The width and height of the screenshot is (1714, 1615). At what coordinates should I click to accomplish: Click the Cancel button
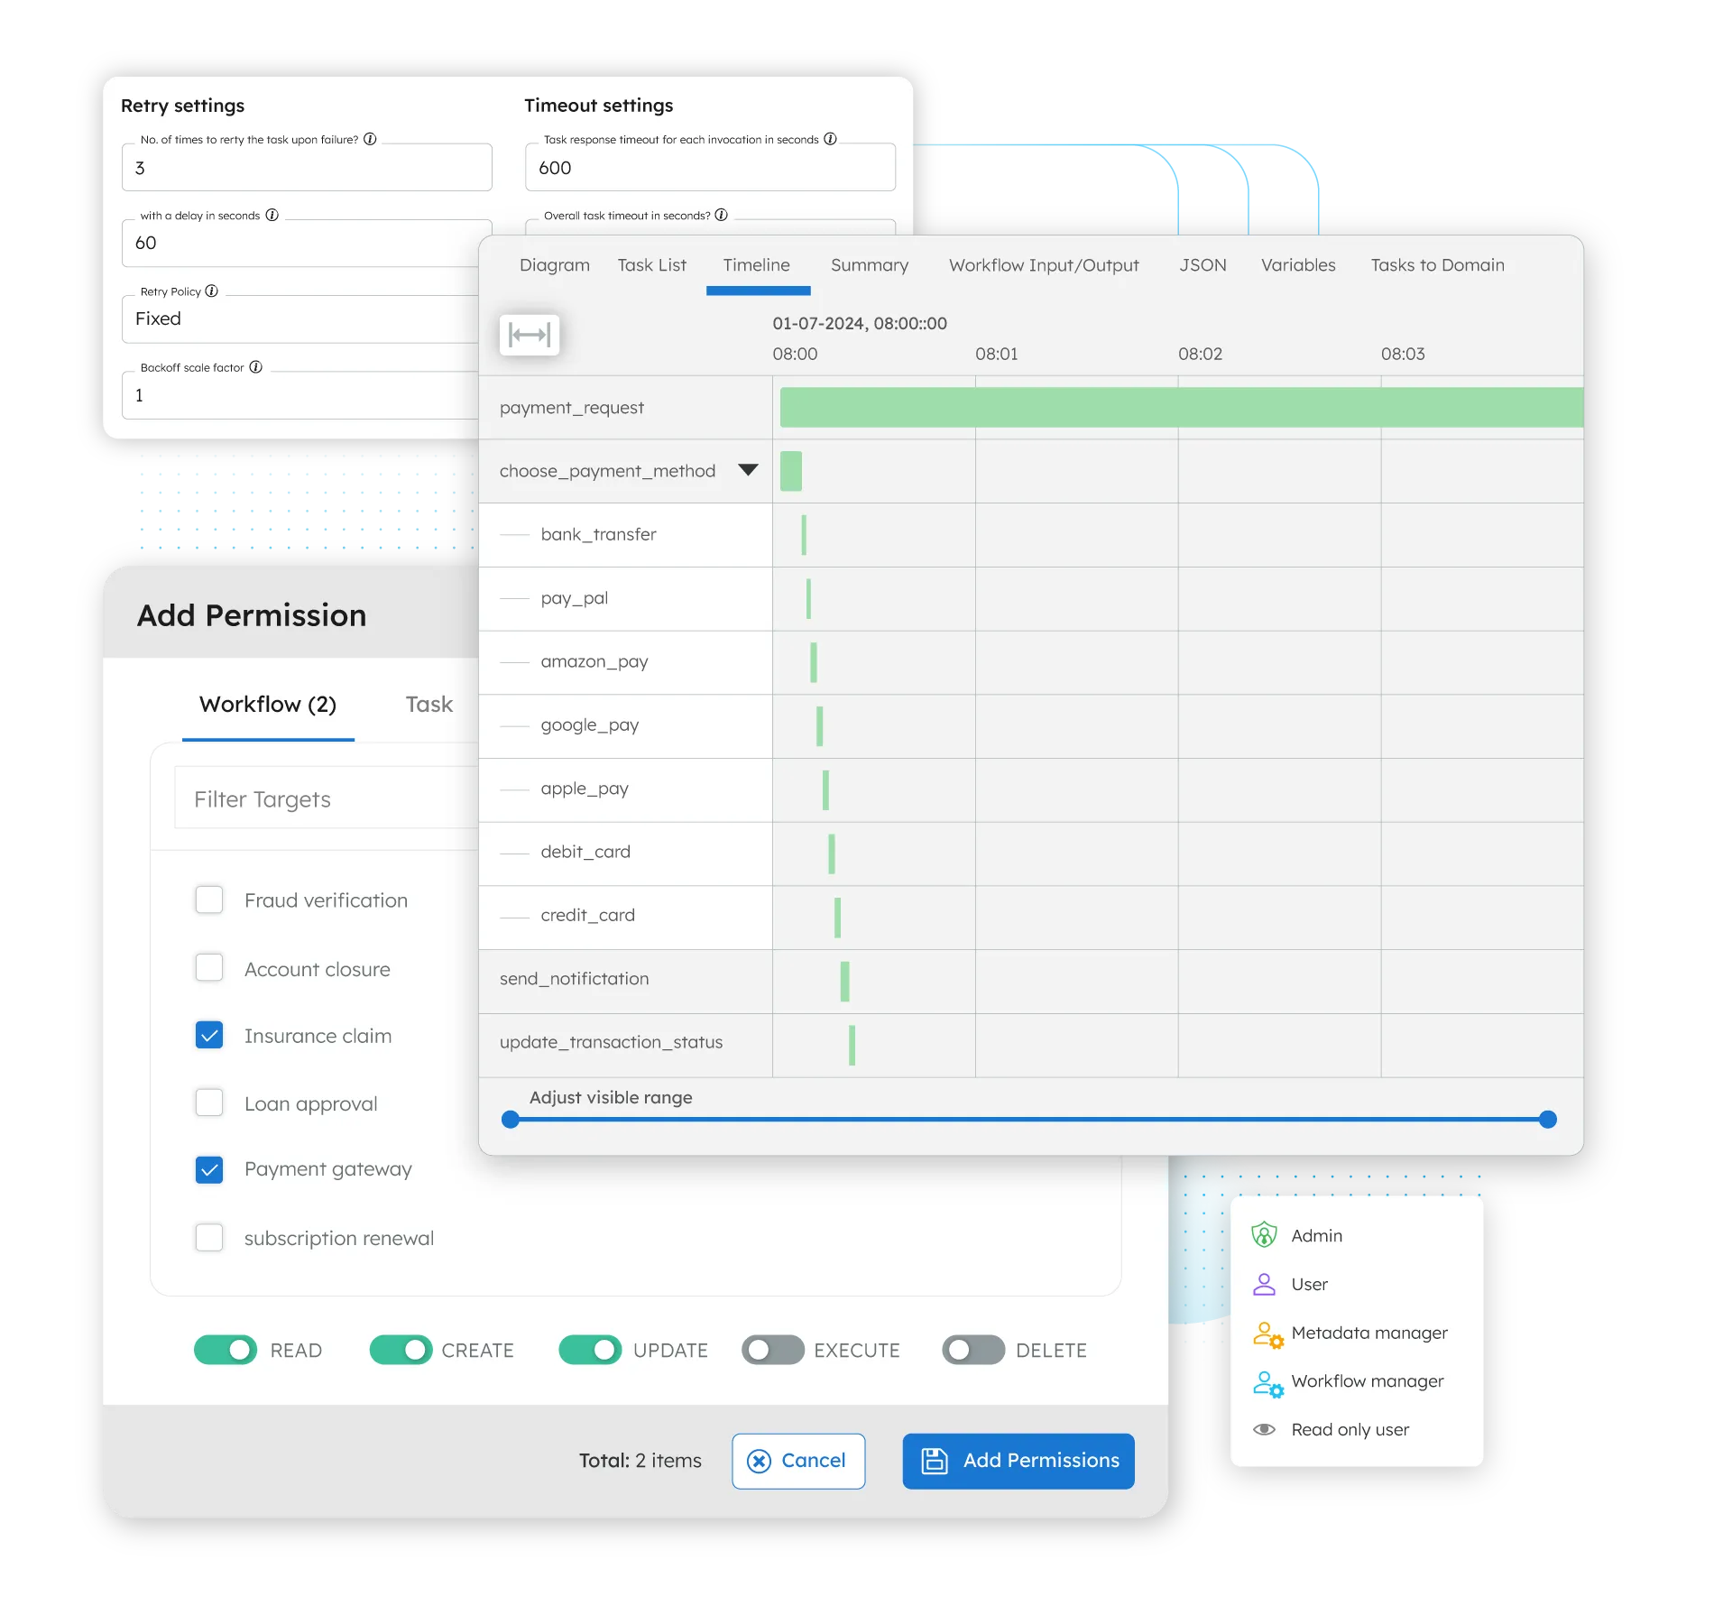pyautogui.click(x=797, y=1461)
